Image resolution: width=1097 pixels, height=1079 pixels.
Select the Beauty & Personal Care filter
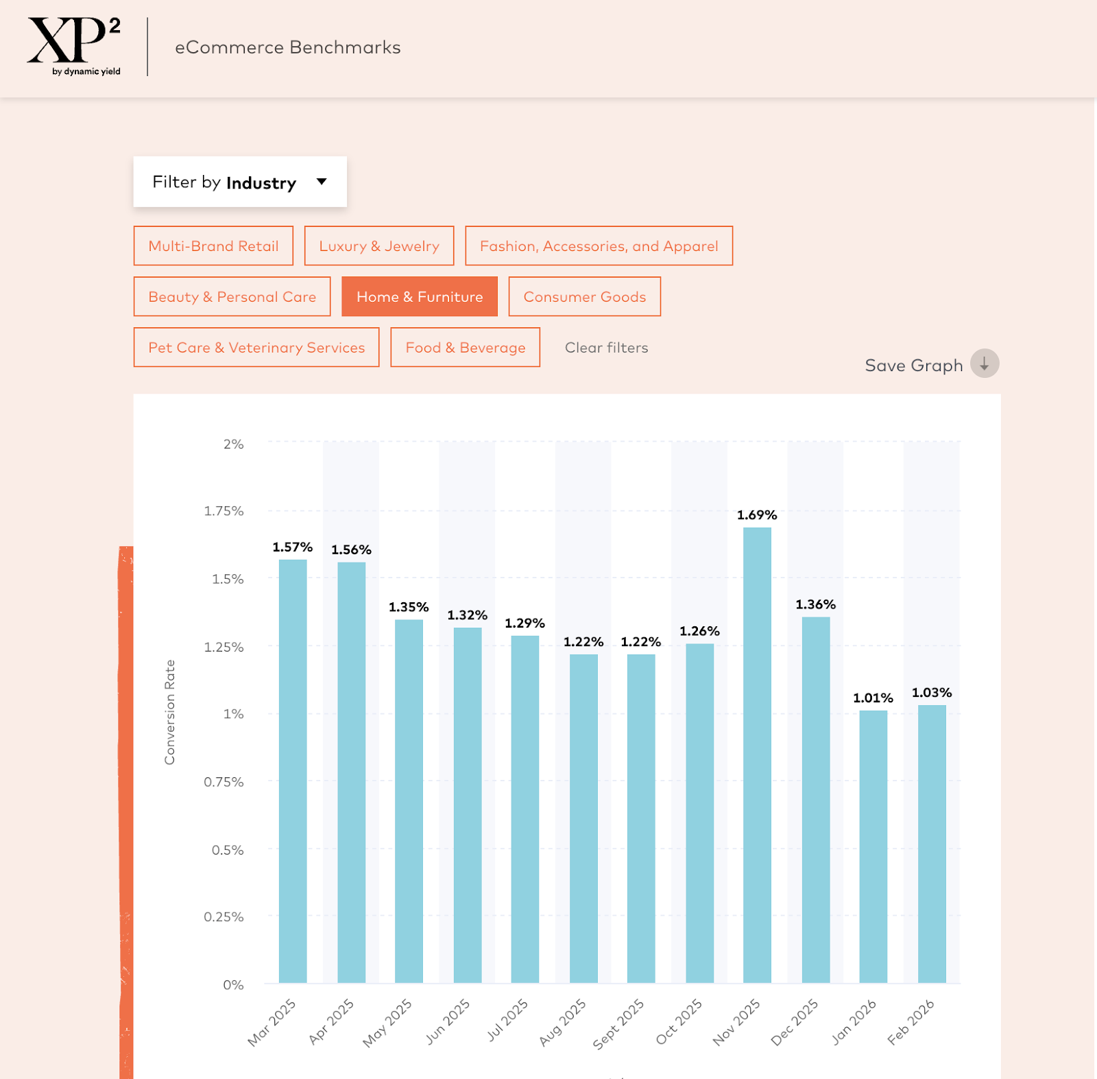click(232, 296)
